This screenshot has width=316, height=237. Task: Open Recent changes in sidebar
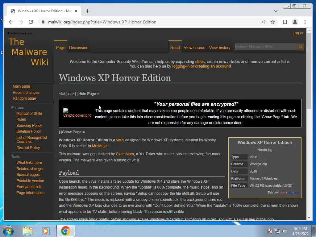(x=26, y=93)
